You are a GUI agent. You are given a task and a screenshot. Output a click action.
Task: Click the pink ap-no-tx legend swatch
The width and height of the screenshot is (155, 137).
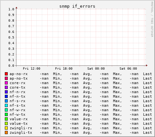(x=6, y=78)
